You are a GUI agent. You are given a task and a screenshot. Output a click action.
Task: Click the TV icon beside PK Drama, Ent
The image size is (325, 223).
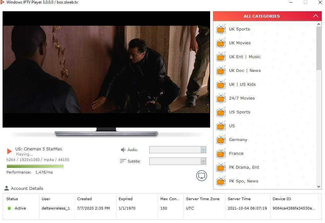[221, 167]
